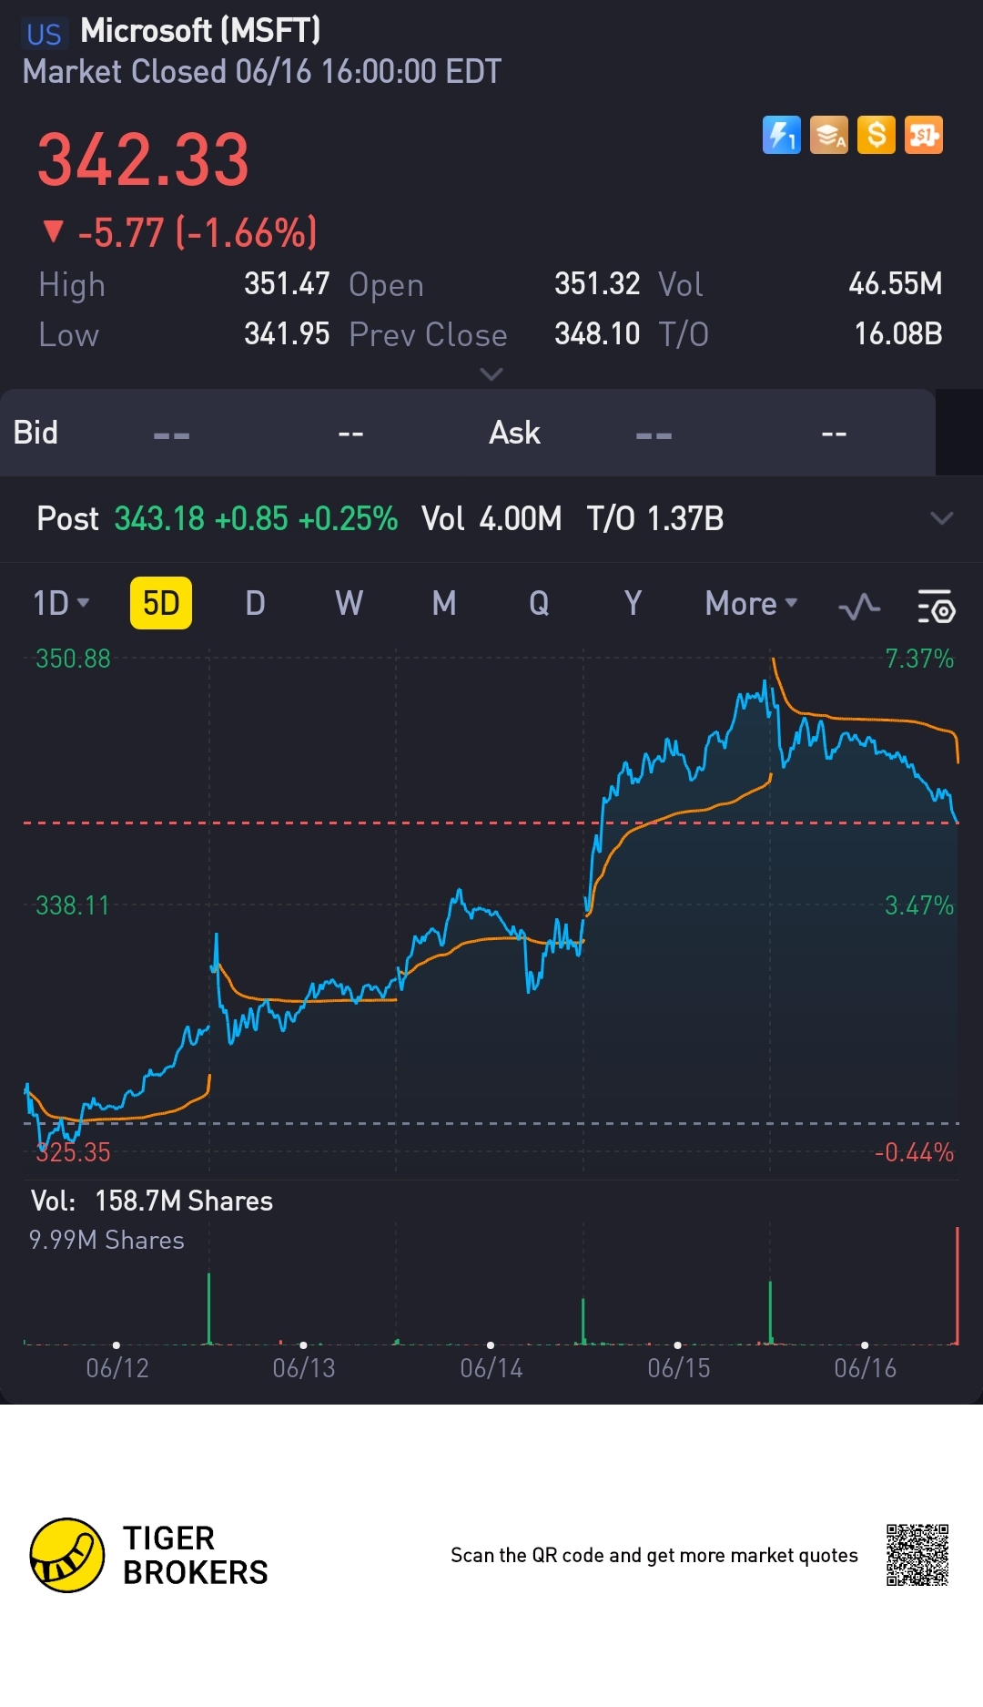Tap the Tiger Brokers logo
983x1707 pixels.
tap(67, 1555)
